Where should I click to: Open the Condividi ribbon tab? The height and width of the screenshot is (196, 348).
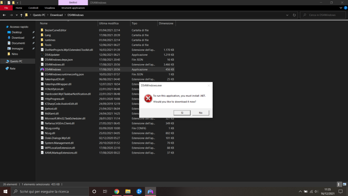pyautogui.click(x=33, y=8)
